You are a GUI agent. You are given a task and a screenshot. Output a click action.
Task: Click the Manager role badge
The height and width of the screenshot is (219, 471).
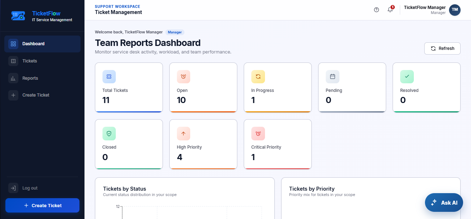pyautogui.click(x=175, y=32)
